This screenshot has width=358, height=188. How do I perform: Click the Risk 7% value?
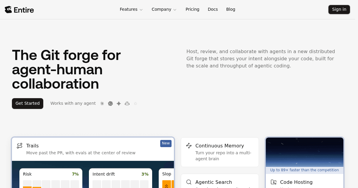tap(75, 174)
